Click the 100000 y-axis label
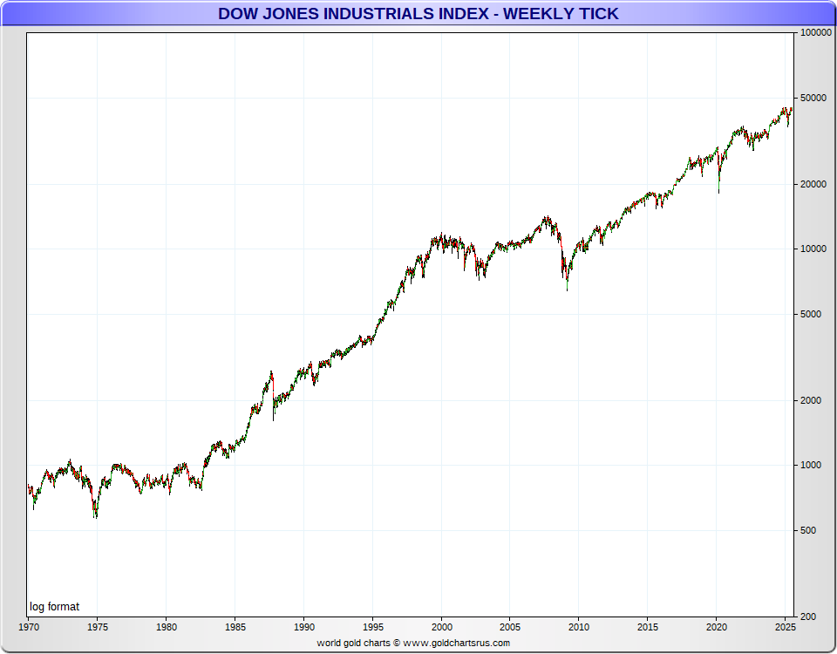This screenshot has height=654, width=837. point(816,32)
